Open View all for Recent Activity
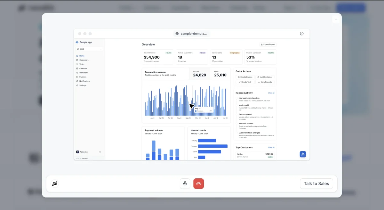 [x=271, y=93]
